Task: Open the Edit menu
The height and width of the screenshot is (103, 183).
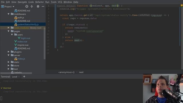Action: click(8, 2)
